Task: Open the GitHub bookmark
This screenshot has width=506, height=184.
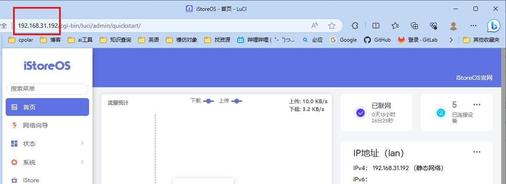Action: 377,40
